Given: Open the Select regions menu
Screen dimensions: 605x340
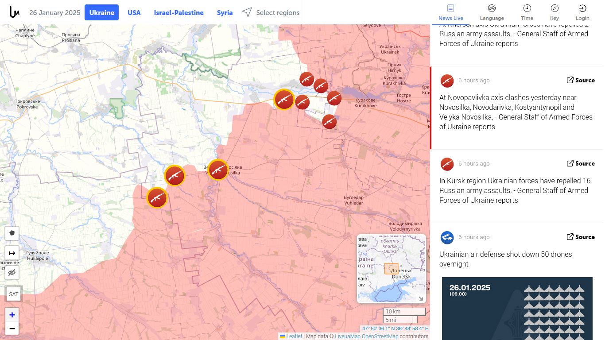Looking at the screenshot, I should 271,13.
